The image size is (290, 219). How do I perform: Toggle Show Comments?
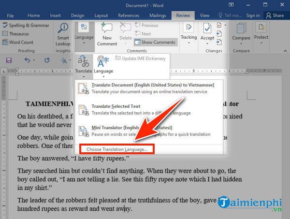pos(155,43)
